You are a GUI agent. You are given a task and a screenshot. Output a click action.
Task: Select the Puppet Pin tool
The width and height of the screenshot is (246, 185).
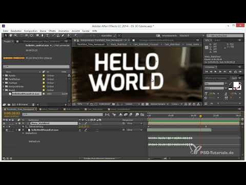coord(76,35)
